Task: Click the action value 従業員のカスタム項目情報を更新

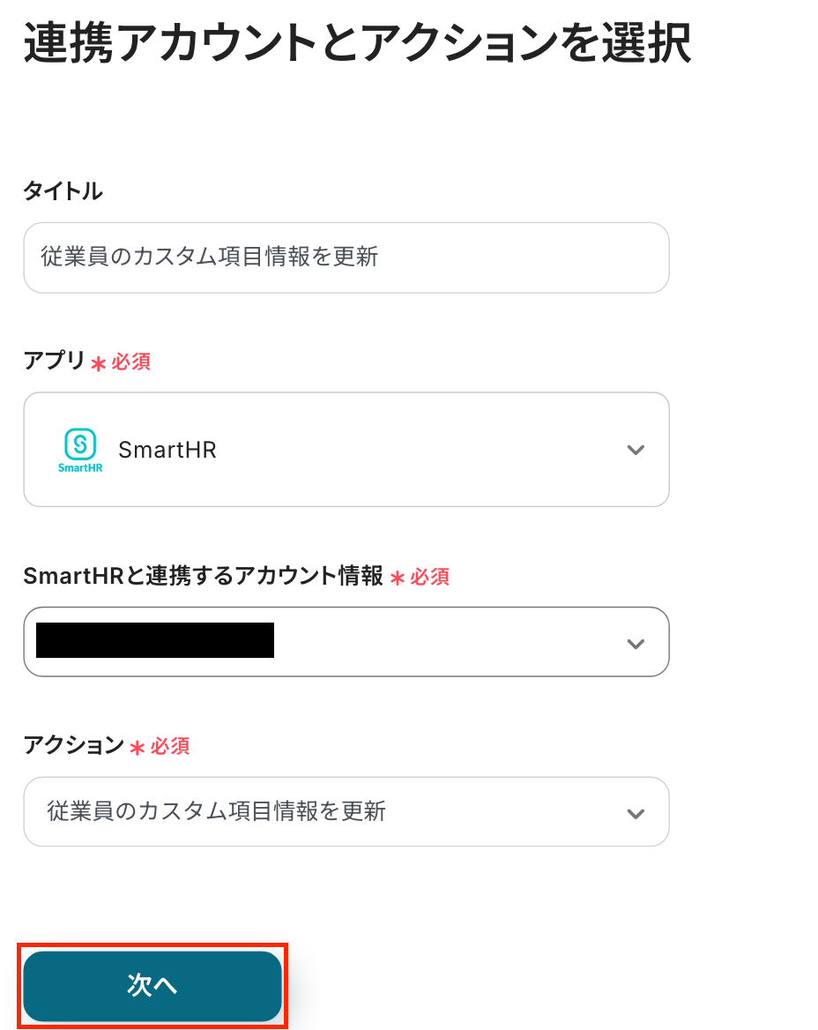Action: click(217, 811)
